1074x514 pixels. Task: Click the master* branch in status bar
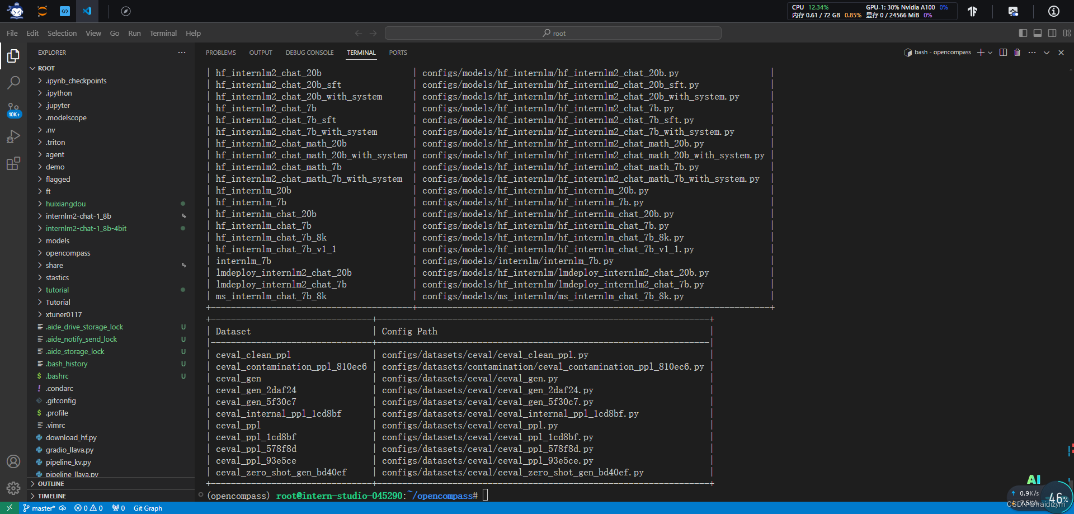pyautogui.click(x=39, y=508)
